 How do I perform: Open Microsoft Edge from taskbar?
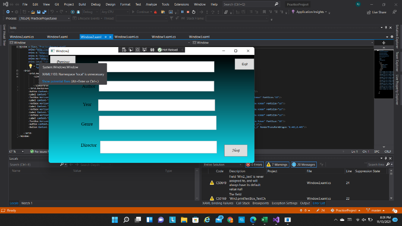pos(253,220)
